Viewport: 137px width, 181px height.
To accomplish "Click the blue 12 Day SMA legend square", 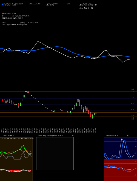I will point(3,4).
